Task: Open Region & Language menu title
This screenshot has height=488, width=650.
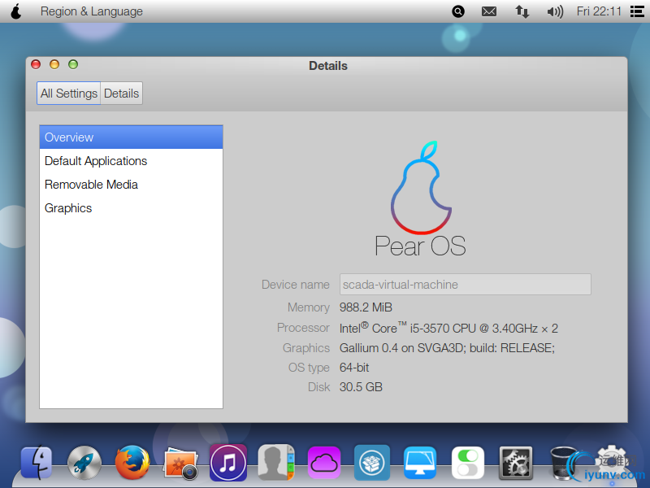Action: pos(92,11)
